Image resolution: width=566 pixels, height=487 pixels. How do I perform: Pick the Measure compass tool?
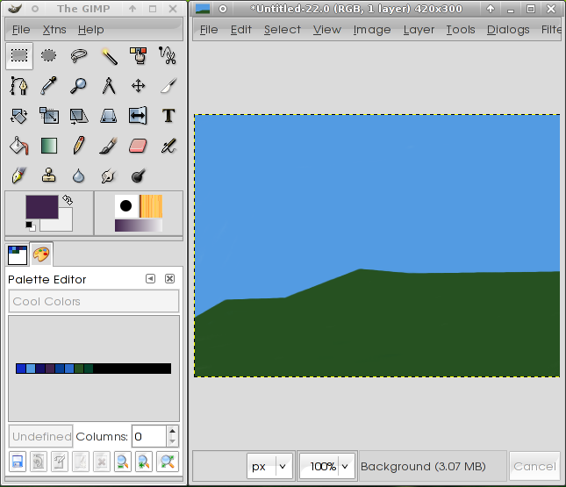(109, 86)
